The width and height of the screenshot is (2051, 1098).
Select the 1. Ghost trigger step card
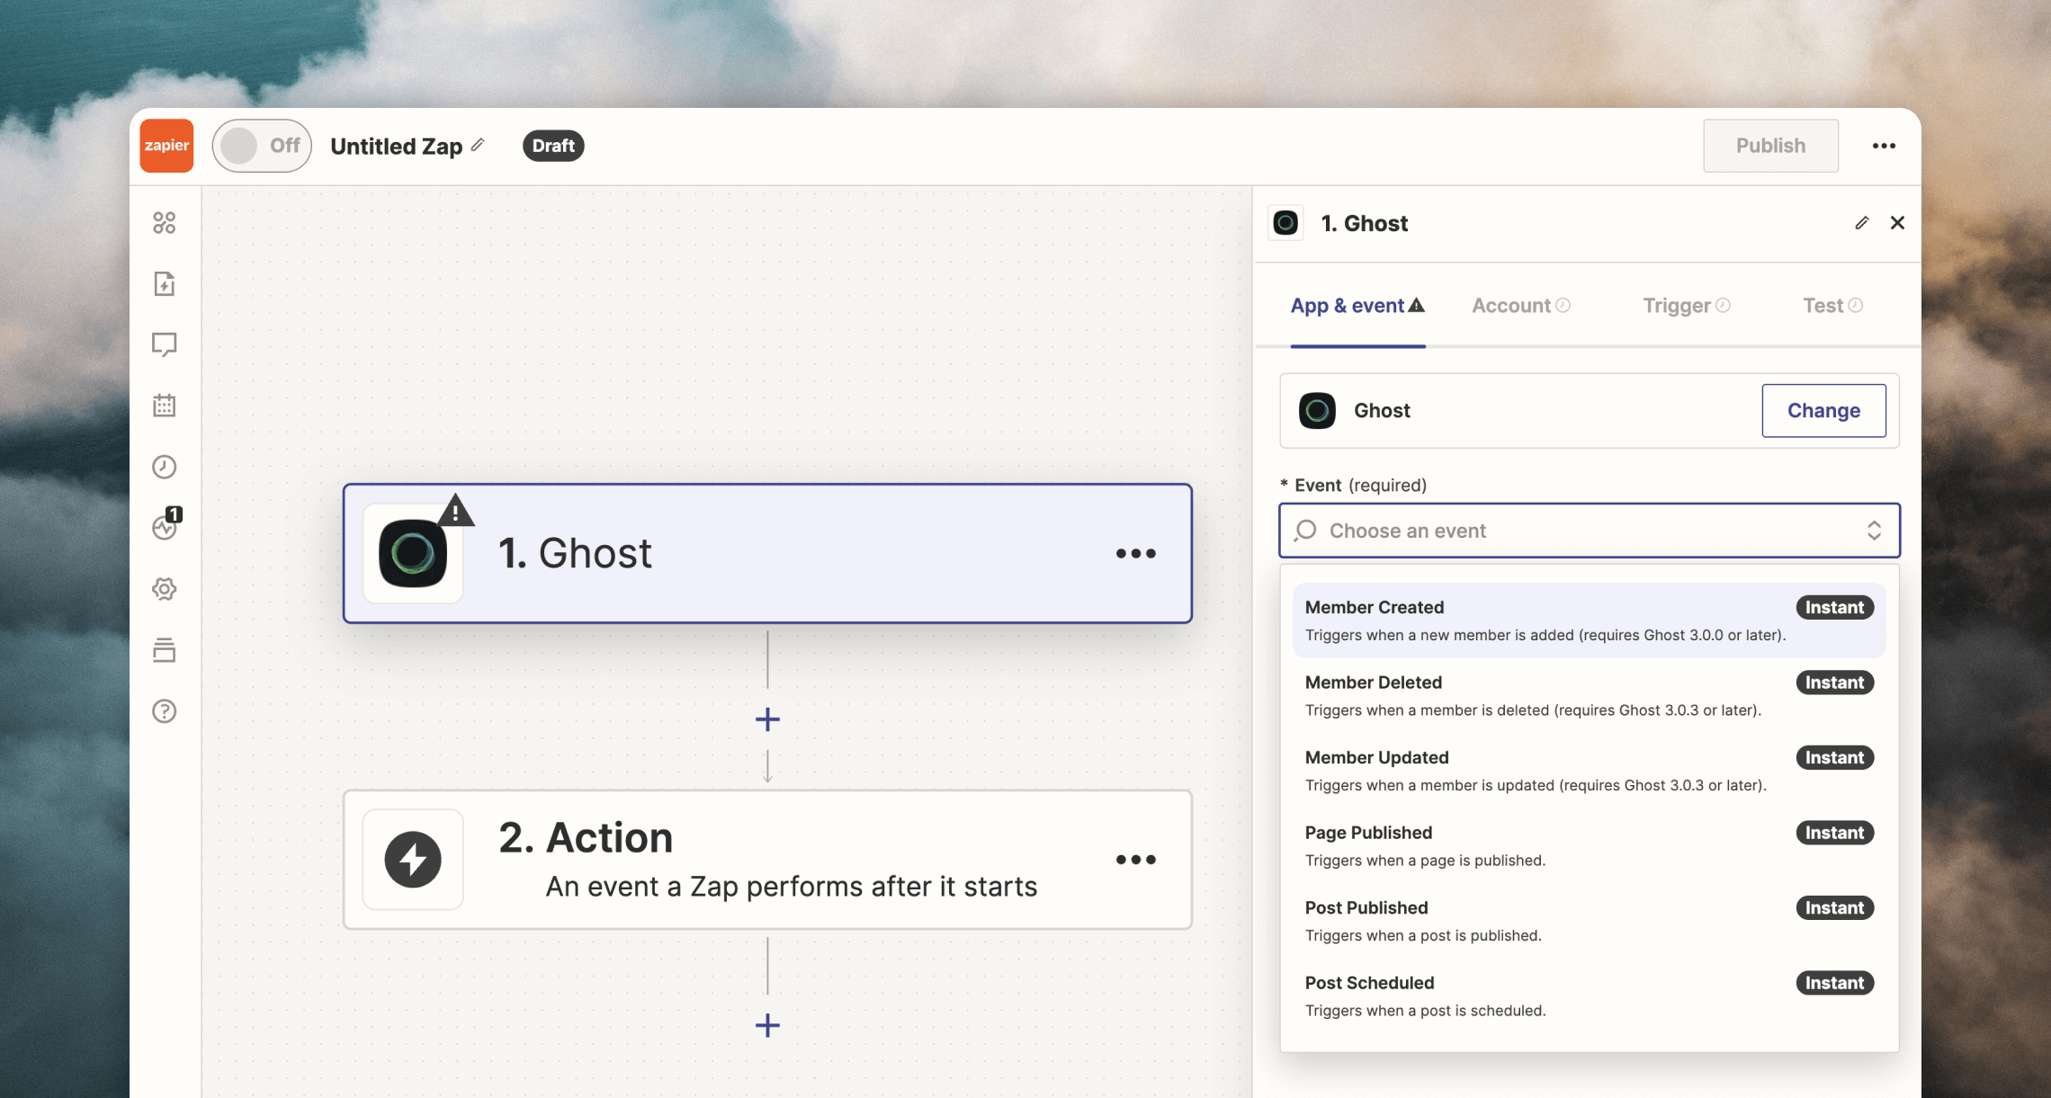(x=767, y=553)
